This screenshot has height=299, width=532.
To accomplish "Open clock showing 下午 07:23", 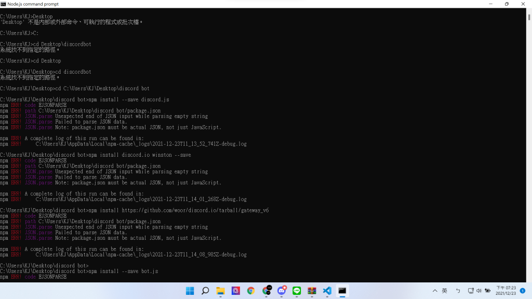I will [x=506, y=291].
